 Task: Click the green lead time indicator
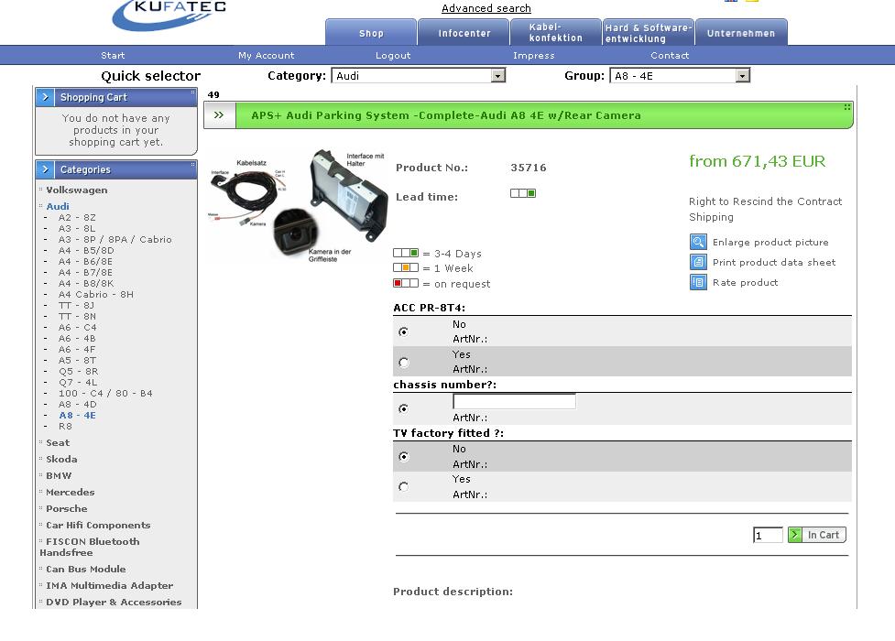tap(523, 193)
